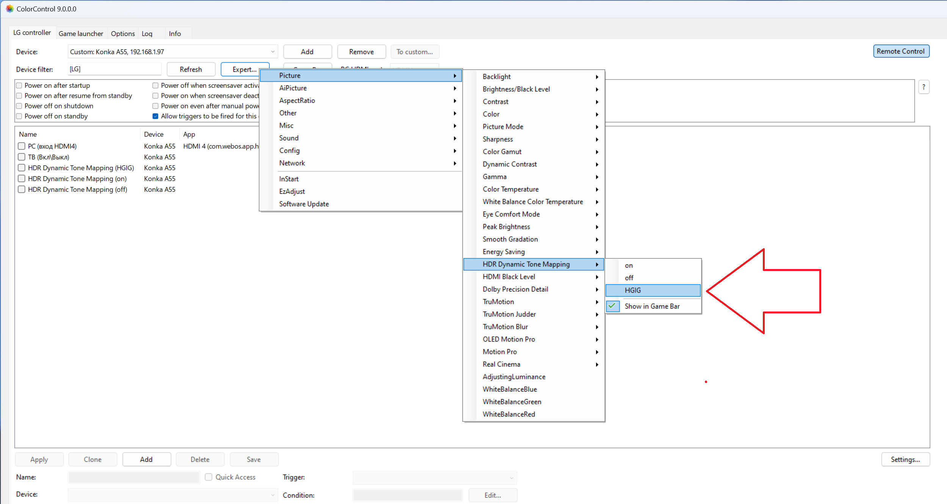
Task: Uncheck Allow triggers to be fired option
Action: point(155,116)
